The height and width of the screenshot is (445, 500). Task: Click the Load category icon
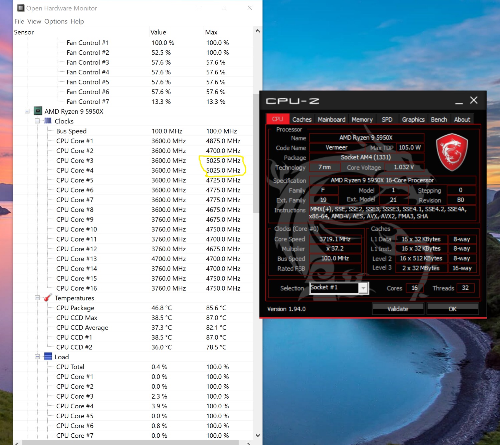(48, 357)
